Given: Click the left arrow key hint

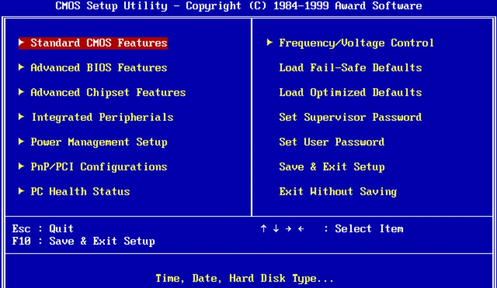Looking at the screenshot, I should coord(301,228).
